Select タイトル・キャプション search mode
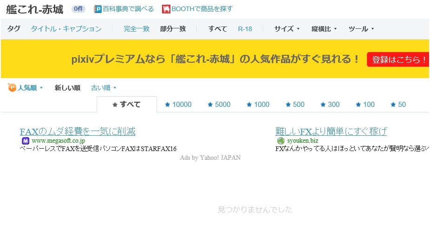The height and width of the screenshot is (237, 430). [x=66, y=29]
